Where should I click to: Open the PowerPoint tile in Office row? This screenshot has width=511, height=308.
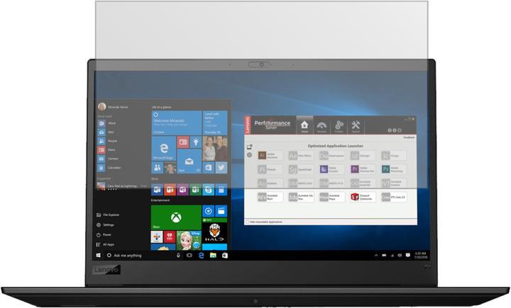pos(170,189)
